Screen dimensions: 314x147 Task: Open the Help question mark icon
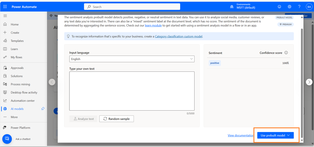[x=299, y=7]
